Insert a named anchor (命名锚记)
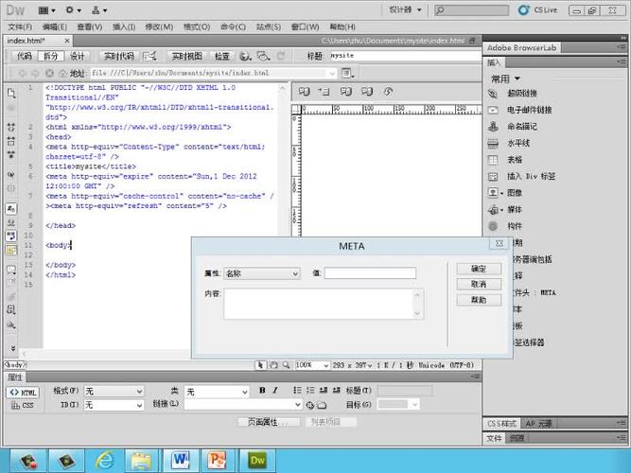This screenshot has height=473, width=631. coord(493,126)
